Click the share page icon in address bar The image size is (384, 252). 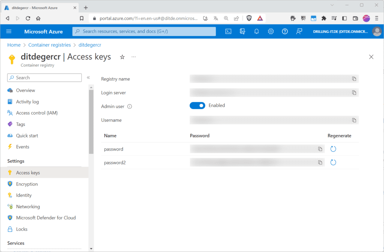pos(236,18)
